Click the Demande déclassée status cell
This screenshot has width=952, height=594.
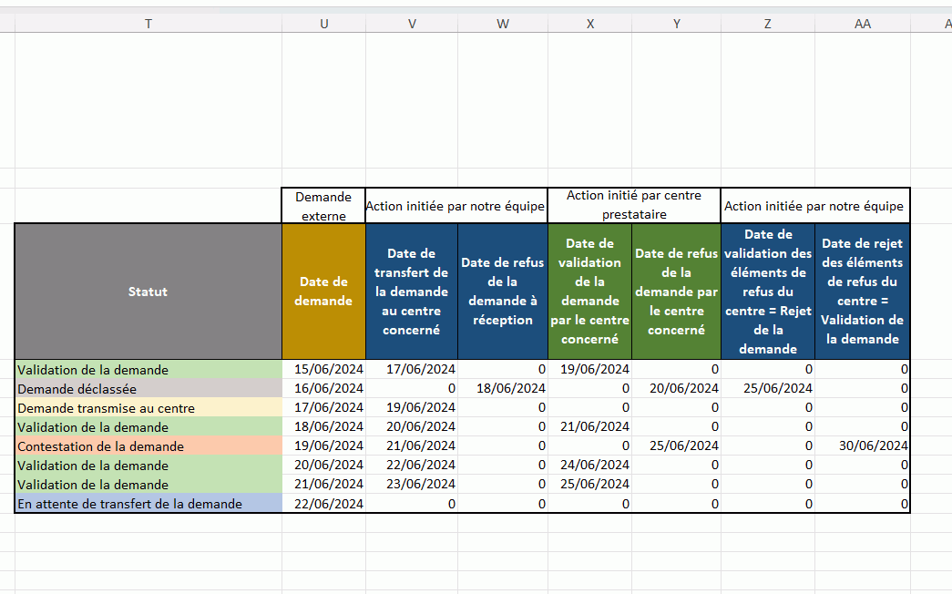148,389
